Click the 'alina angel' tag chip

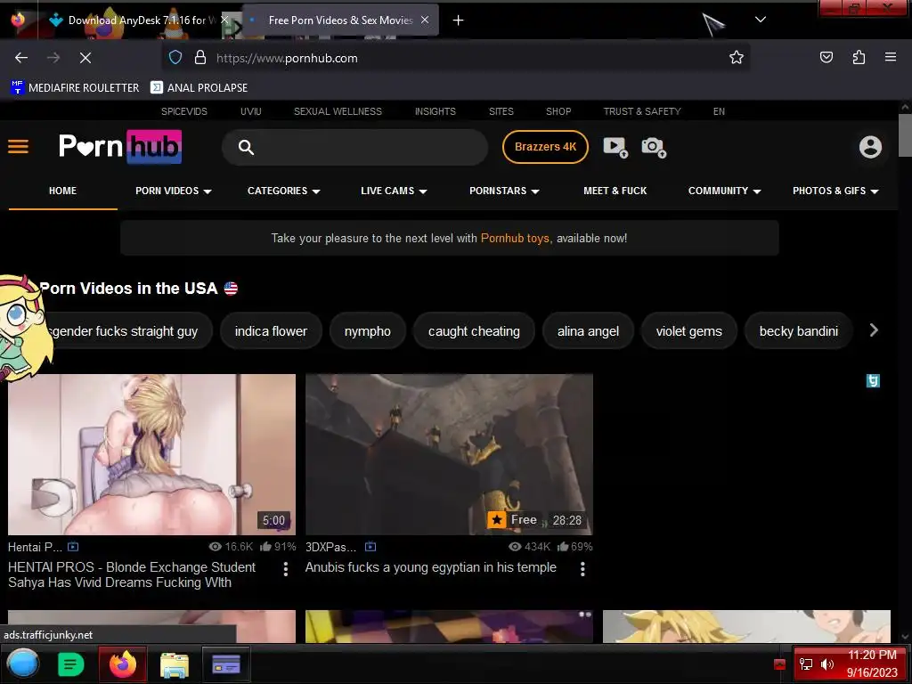[x=588, y=331]
